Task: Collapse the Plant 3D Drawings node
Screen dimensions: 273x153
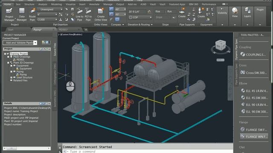Action: coord(8,62)
